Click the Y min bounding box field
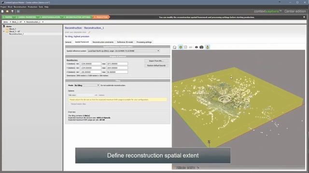The width and height of the screenshot is (309, 173). [x=90, y=68]
